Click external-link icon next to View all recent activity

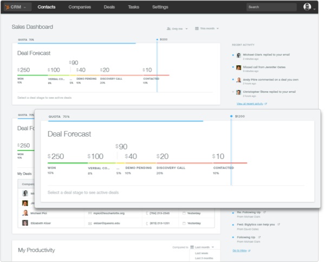tap(266, 104)
